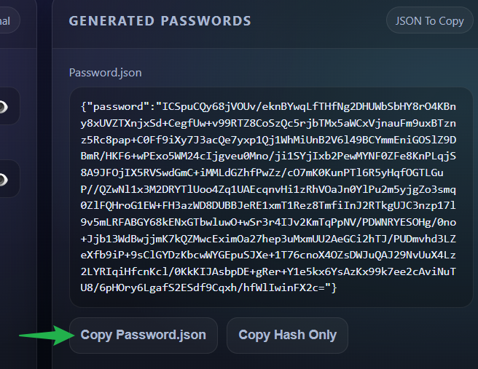Click the hash line starting with z5Rc8pap

(268, 140)
